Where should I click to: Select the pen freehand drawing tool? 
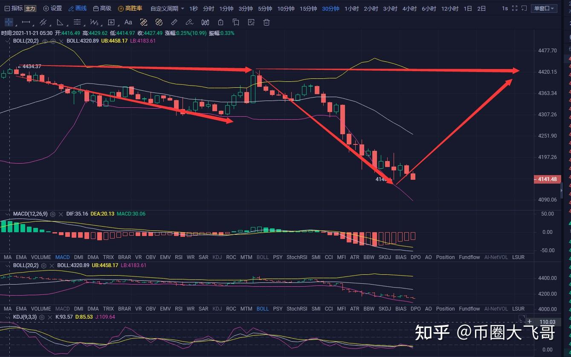point(189,22)
